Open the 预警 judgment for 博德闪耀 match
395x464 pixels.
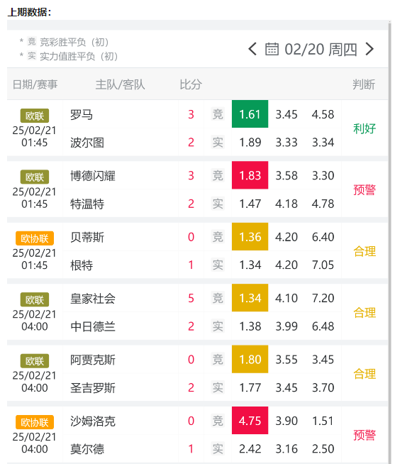click(365, 189)
